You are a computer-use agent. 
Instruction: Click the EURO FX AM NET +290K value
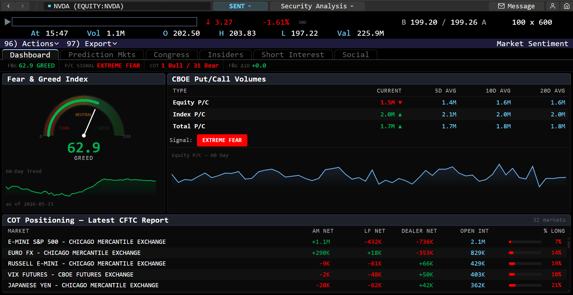click(321, 253)
